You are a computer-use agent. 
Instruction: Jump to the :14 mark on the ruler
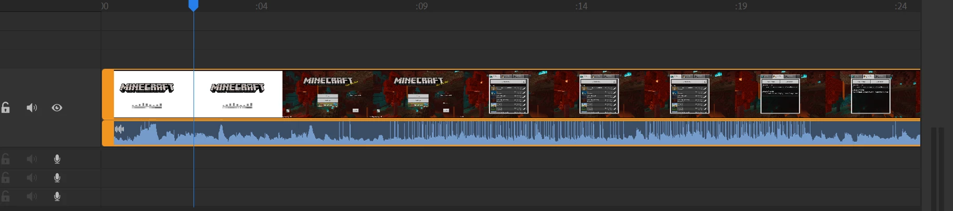coord(581,6)
